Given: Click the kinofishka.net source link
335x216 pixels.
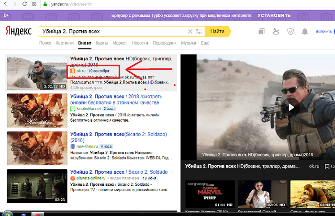Looking at the screenshot, I should coord(89,109).
